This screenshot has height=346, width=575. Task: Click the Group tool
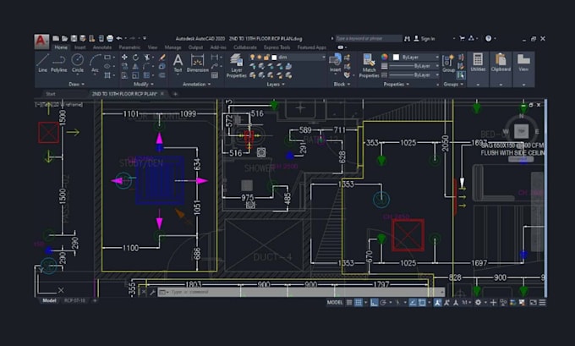[x=448, y=63]
